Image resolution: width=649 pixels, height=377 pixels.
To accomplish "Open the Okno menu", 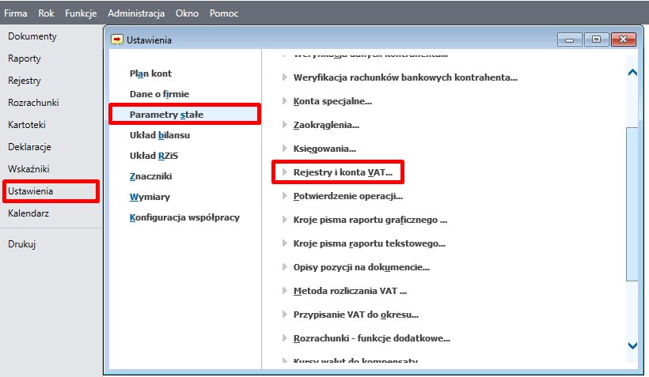I will 187,13.
